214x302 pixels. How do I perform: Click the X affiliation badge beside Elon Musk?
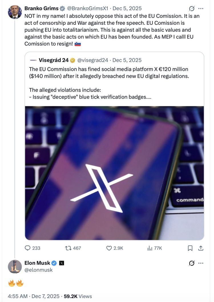point(62,263)
